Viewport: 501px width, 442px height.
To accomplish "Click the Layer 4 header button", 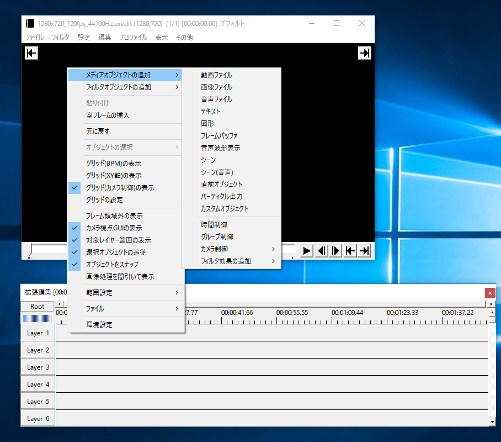I will click(x=38, y=385).
